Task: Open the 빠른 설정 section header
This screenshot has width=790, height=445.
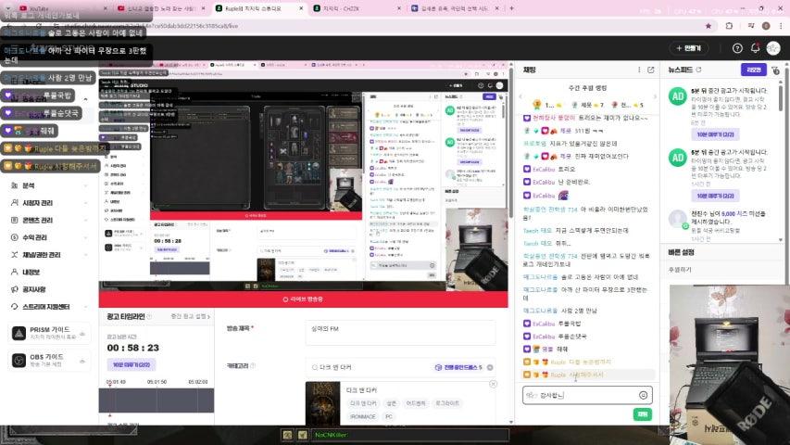Action: (681, 252)
